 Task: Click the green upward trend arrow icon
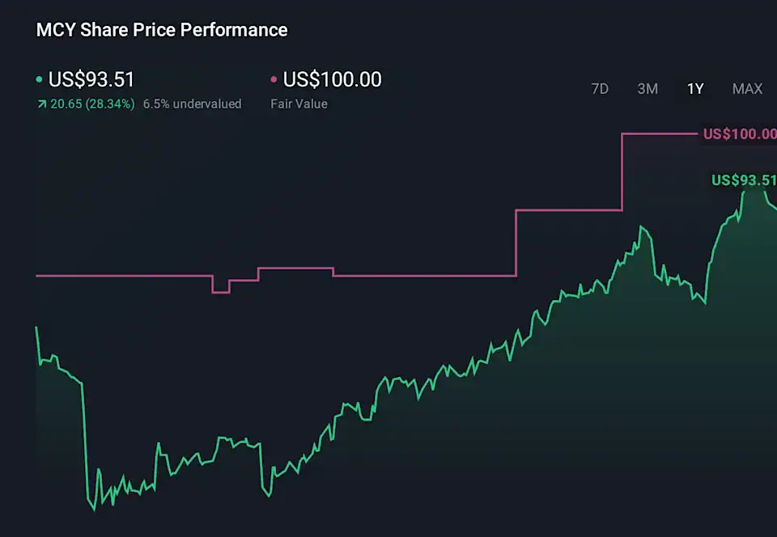click(41, 104)
